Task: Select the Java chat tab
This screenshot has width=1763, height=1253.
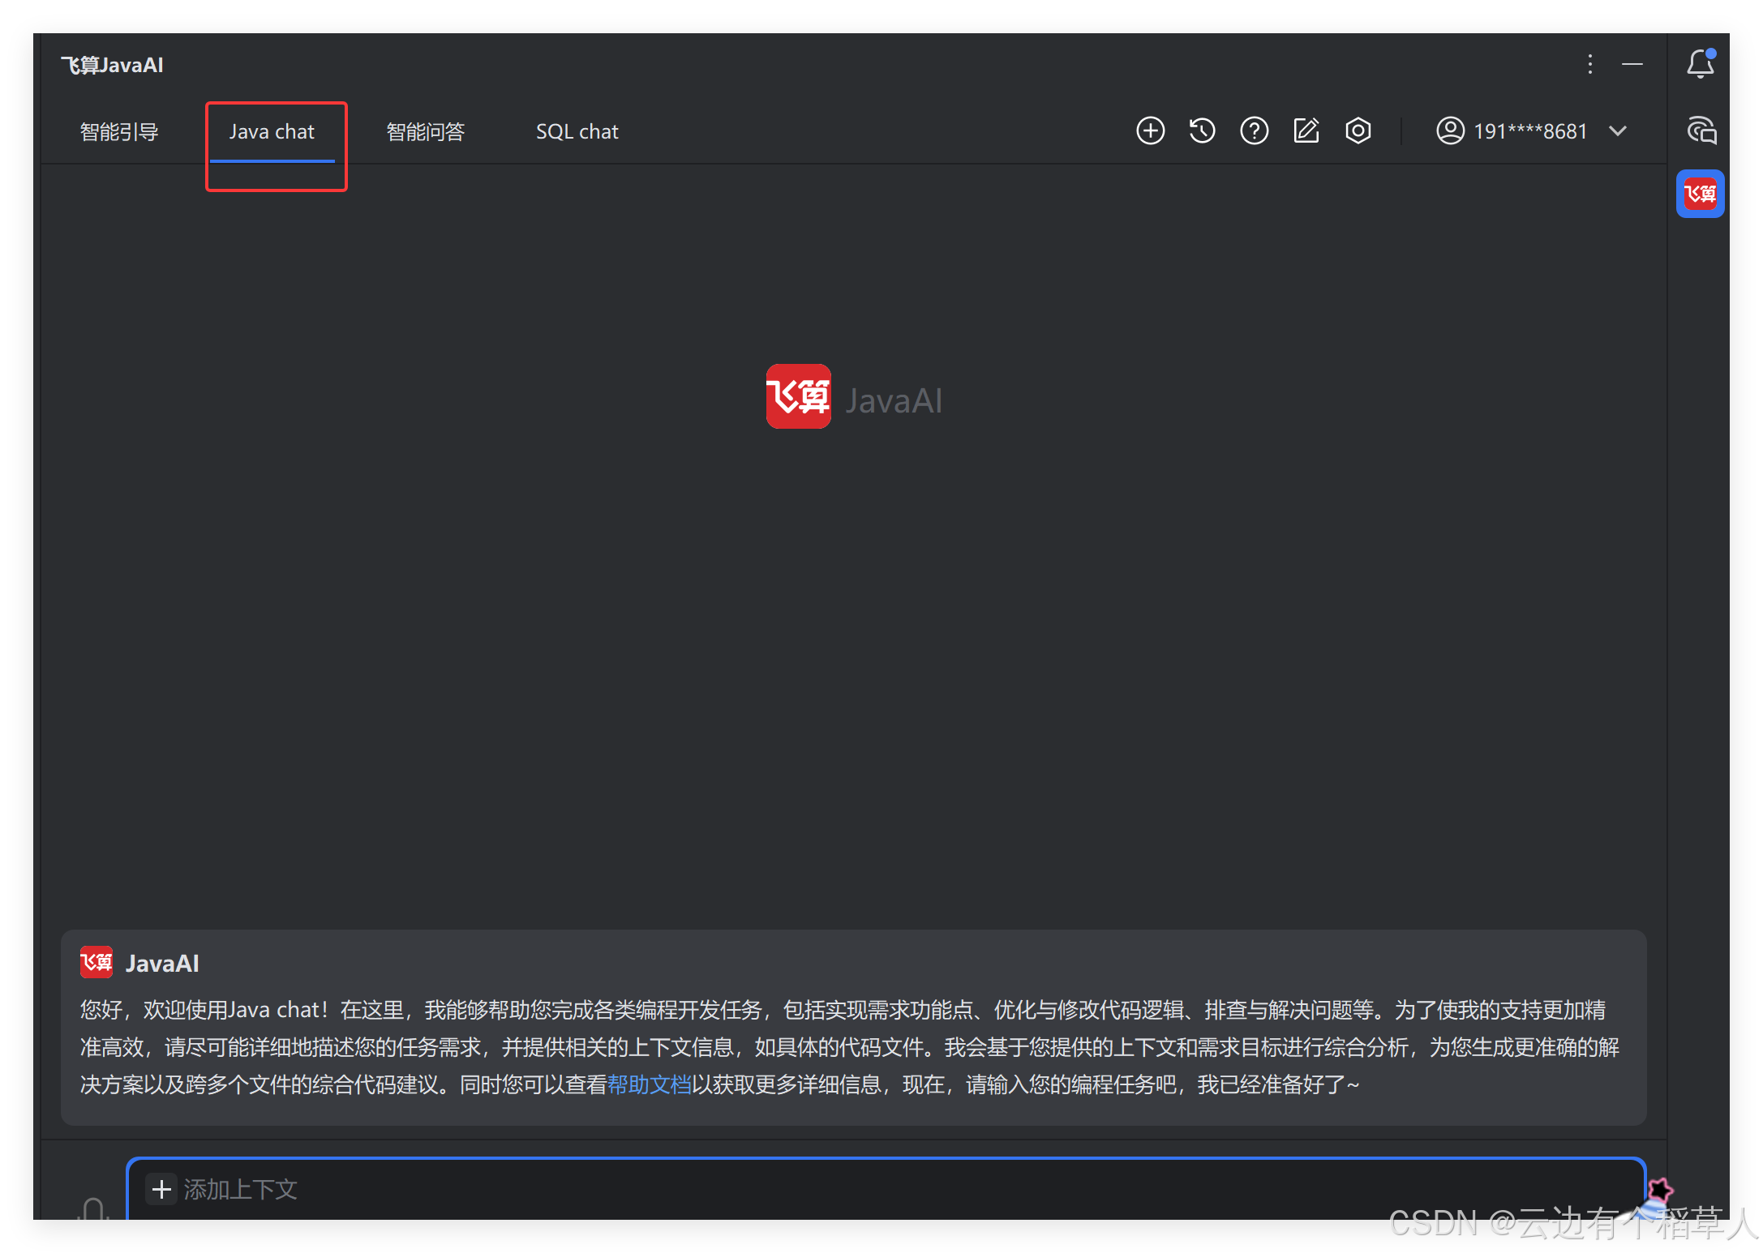Action: pos(272,131)
